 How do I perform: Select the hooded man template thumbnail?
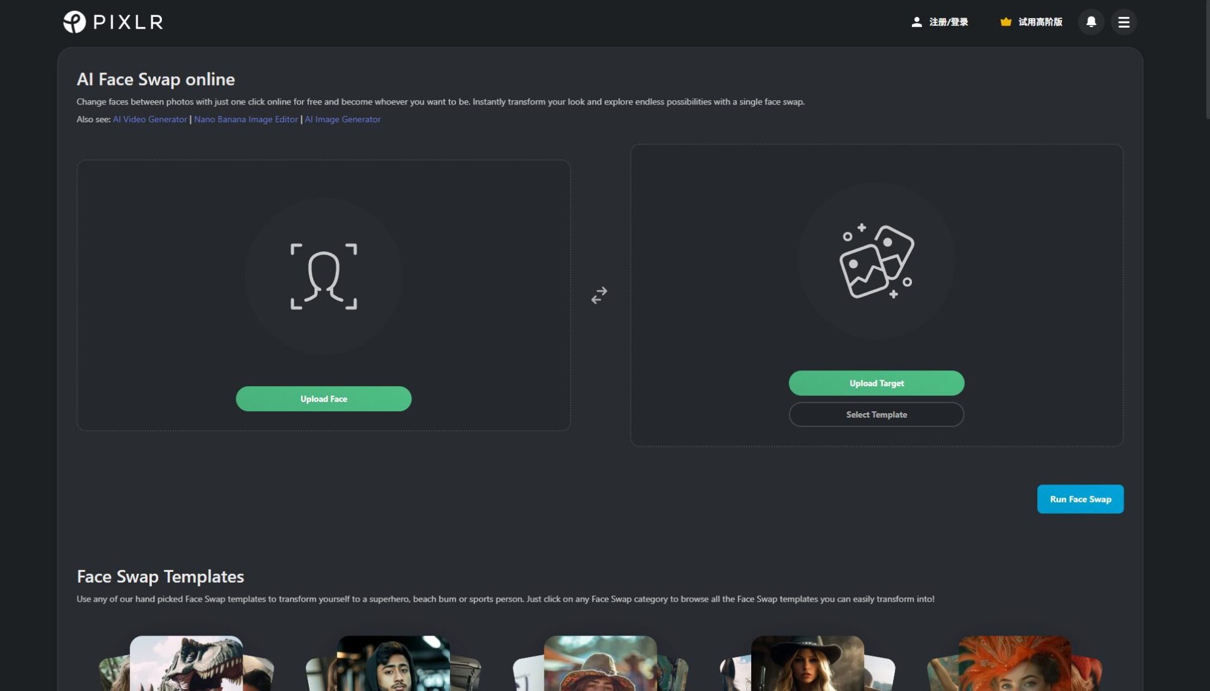point(393,663)
